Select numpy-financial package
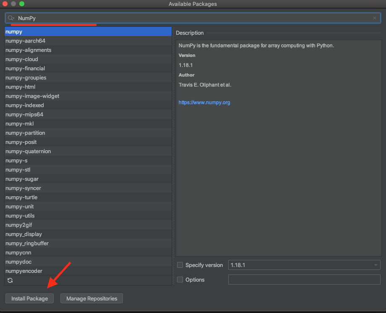 coord(88,69)
